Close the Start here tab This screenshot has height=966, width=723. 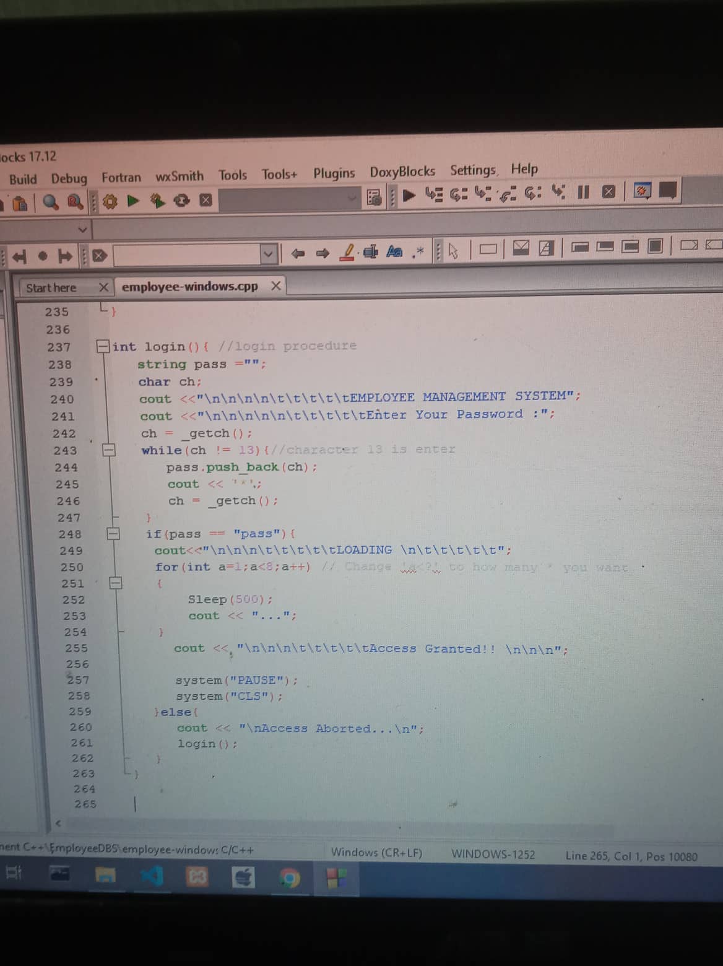pos(103,287)
